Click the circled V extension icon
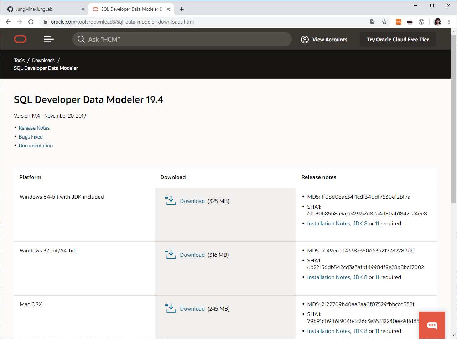 tap(421, 22)
